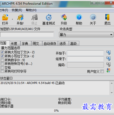Enable the 空格 checkbox
The height and width of the screenshot is (115, 114).
click(x=2, y=68)
